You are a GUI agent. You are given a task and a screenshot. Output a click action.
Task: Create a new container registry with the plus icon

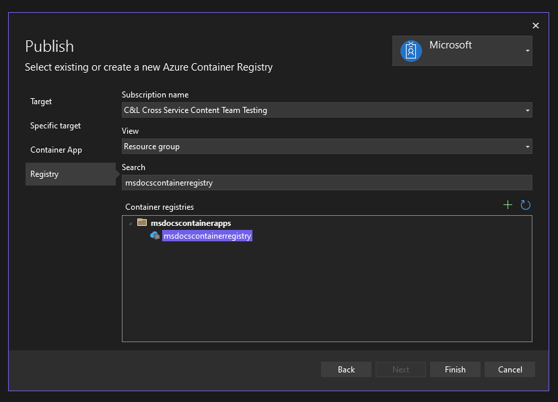coord(508,204)
